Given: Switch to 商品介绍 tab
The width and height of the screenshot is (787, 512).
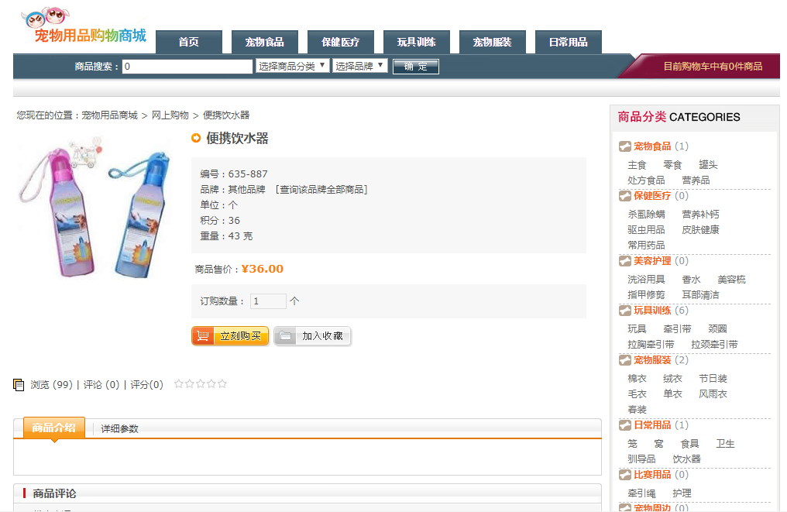Looking at the screenshot, I should (54, 428).
